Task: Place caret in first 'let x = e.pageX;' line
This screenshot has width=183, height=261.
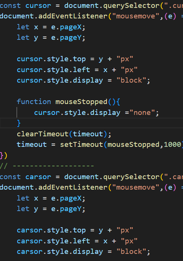Action: [51, 27]
